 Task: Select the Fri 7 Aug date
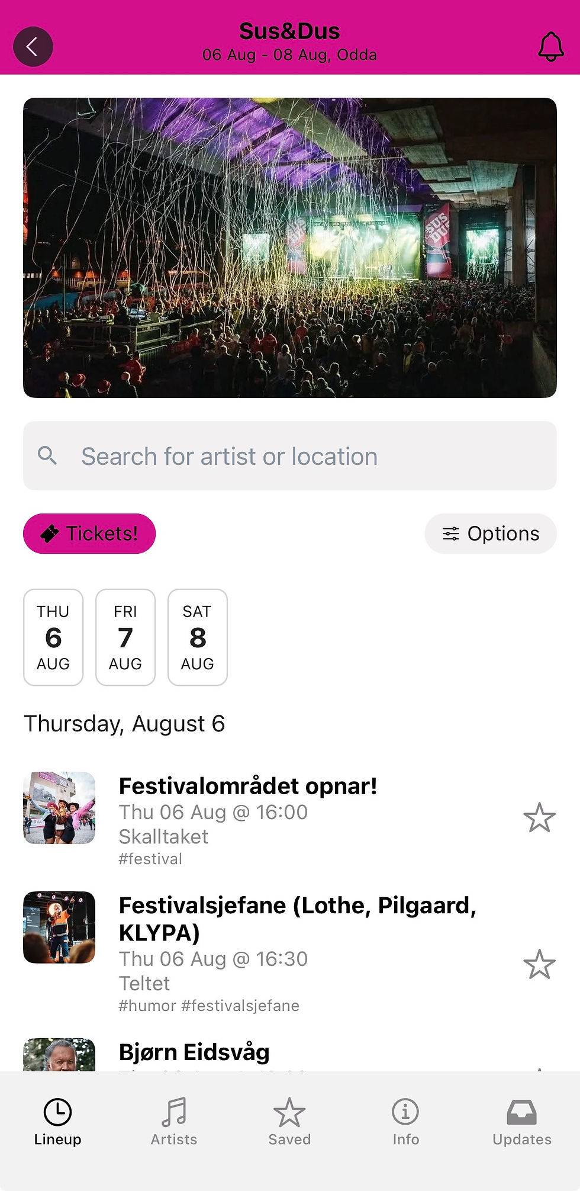tap(125, 637)
